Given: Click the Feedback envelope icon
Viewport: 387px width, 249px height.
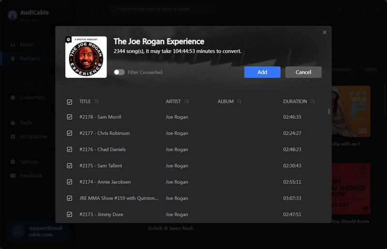Looking at the screenshot, I should (13, 176).
